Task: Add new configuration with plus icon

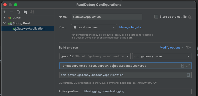Action: click(5, 12)
